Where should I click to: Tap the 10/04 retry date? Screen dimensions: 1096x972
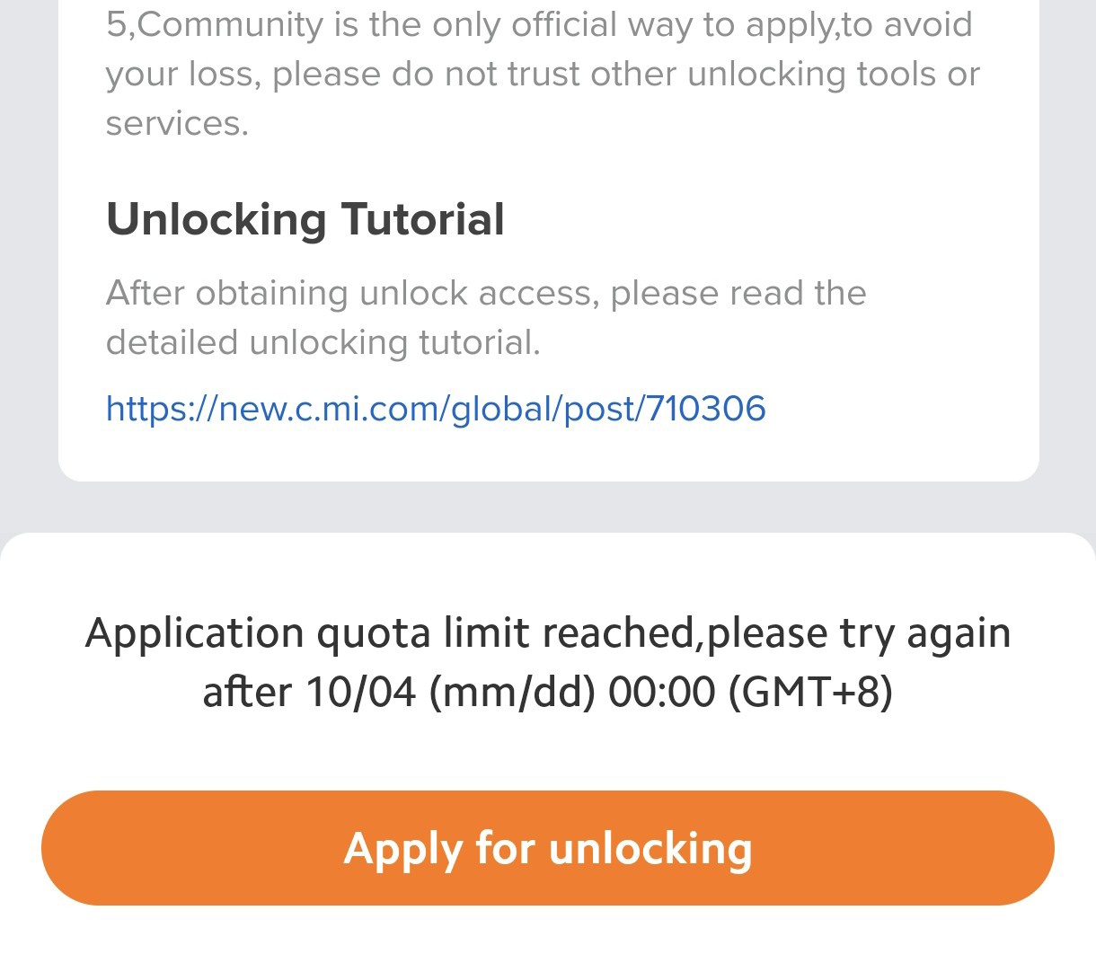coord(361,693)
